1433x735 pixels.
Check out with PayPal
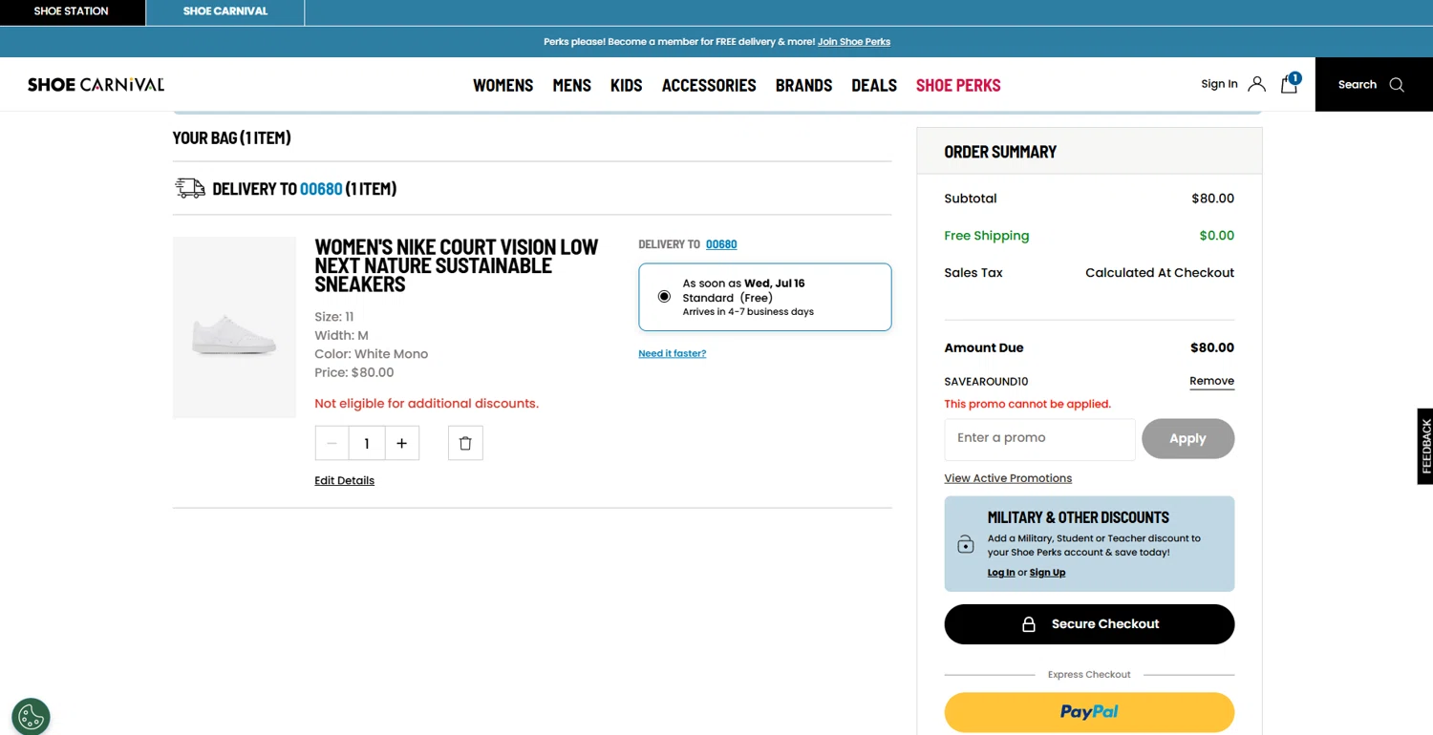[1089, 712]
